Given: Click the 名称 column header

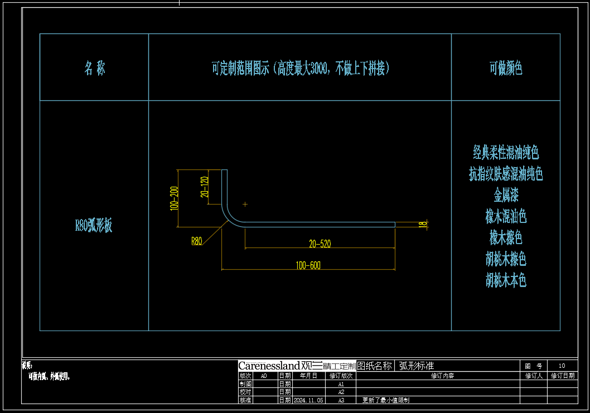Looking at the screenshot, I should pyautogui.click(x=94, y=69).
